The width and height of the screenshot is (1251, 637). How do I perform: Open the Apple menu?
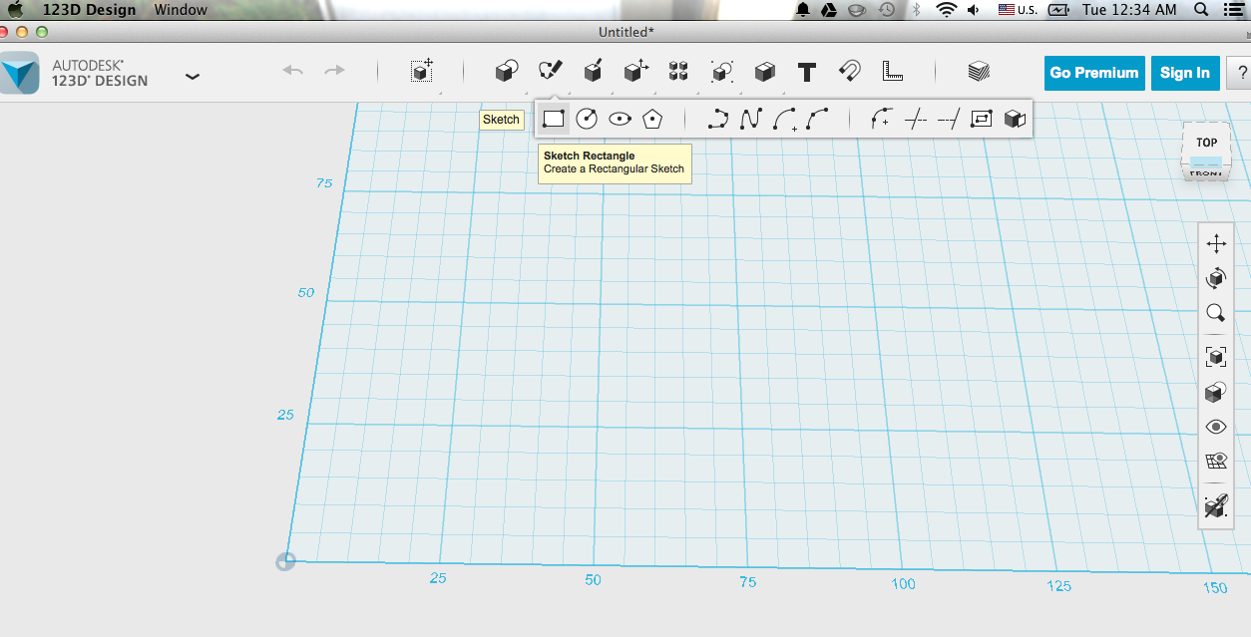click(x=15, y=9)
